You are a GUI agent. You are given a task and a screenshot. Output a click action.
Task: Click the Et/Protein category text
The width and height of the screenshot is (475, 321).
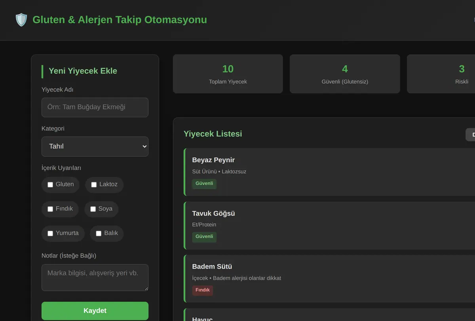(x=204, y=225)
